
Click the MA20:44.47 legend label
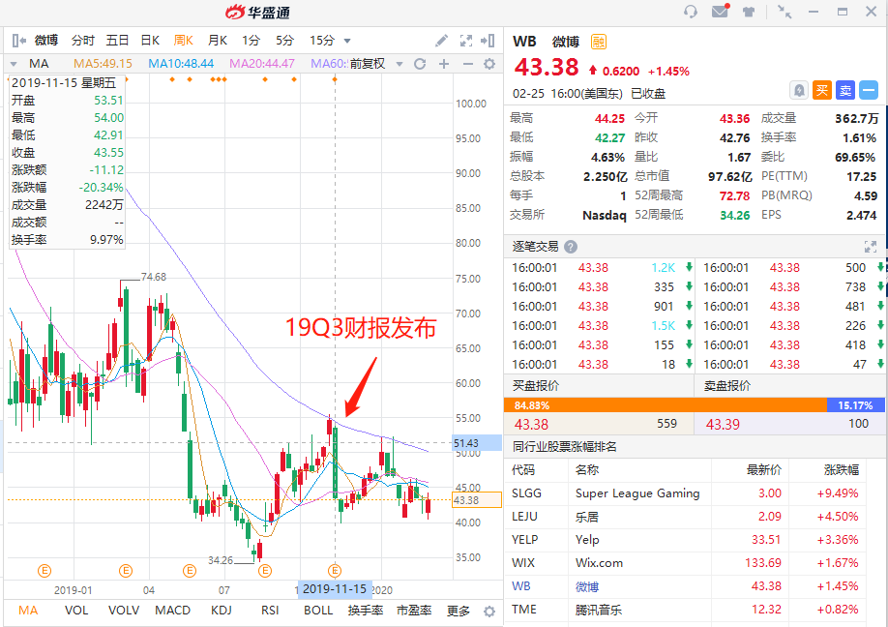coord(261,64)
